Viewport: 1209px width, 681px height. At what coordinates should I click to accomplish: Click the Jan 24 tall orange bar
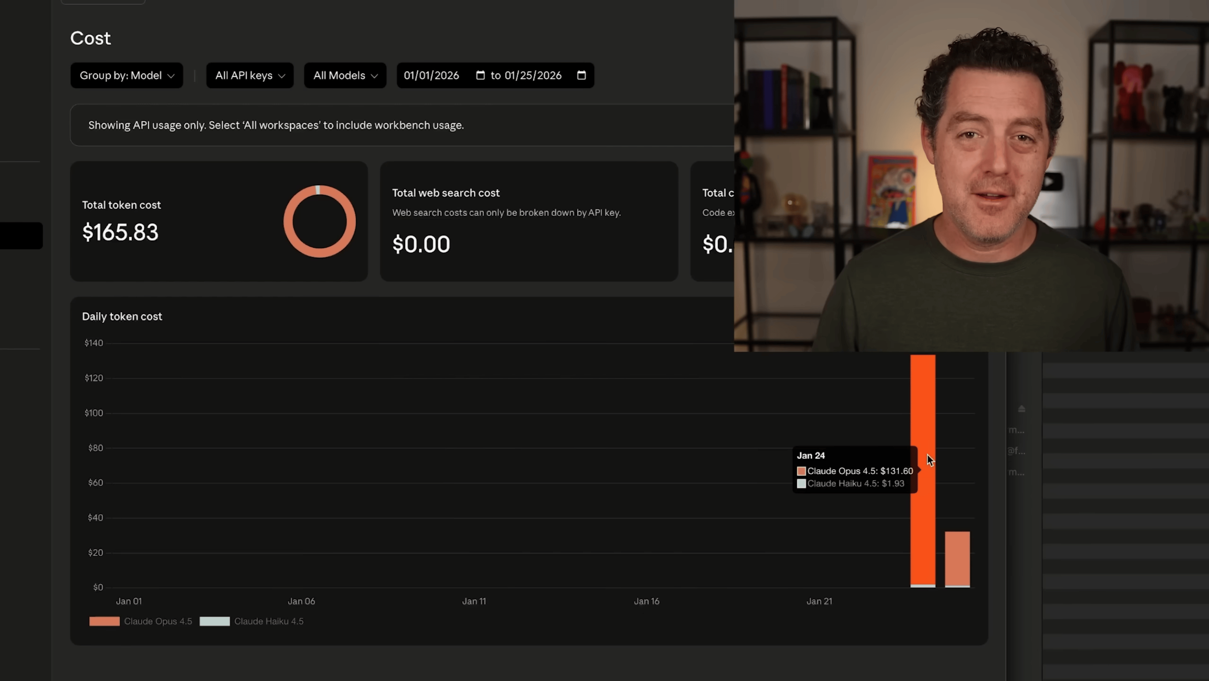point(923,516)
